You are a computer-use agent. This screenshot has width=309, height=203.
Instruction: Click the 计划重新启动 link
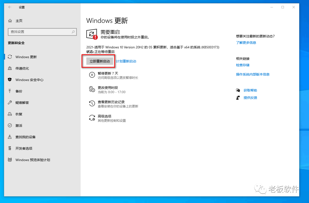(126, 61)
